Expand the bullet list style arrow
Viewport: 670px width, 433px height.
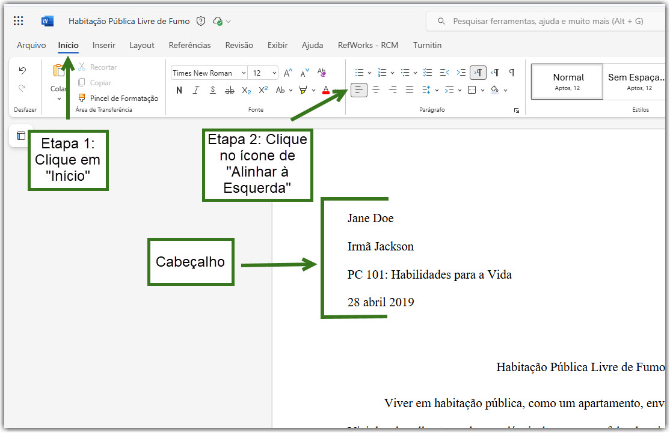(370, 73)
